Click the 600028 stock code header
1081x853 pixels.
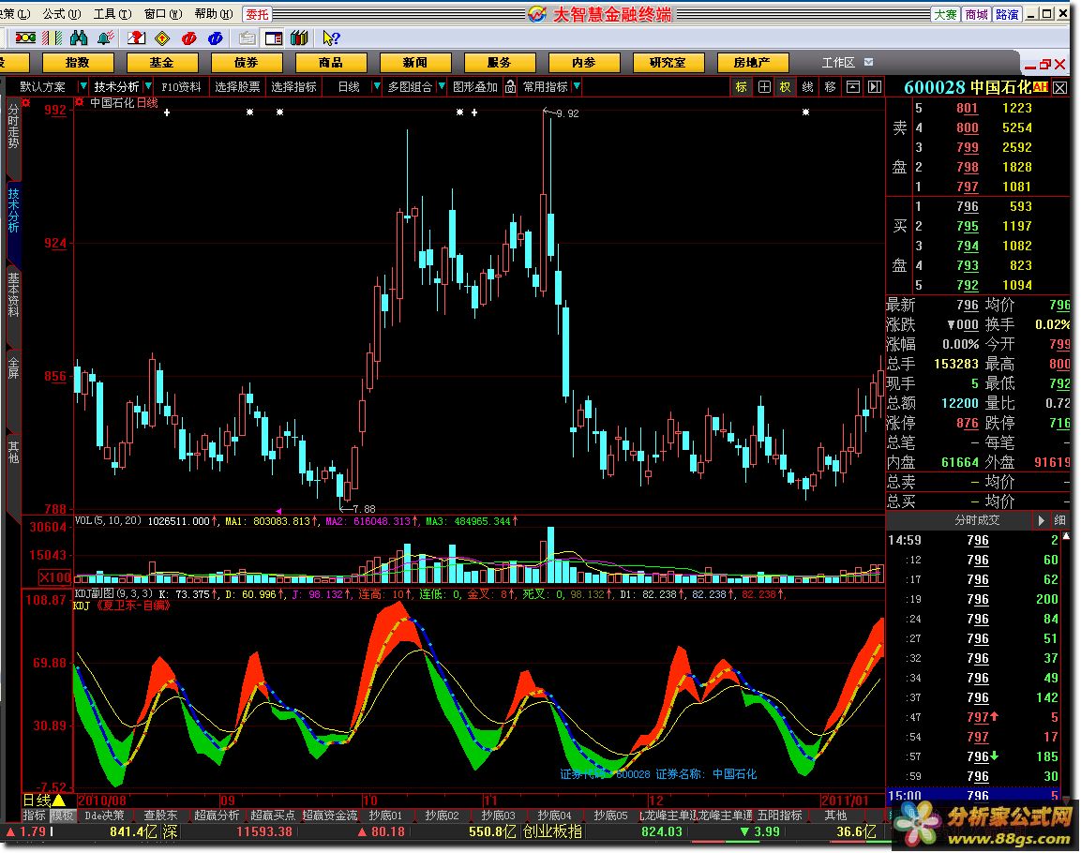click(934, 87)
